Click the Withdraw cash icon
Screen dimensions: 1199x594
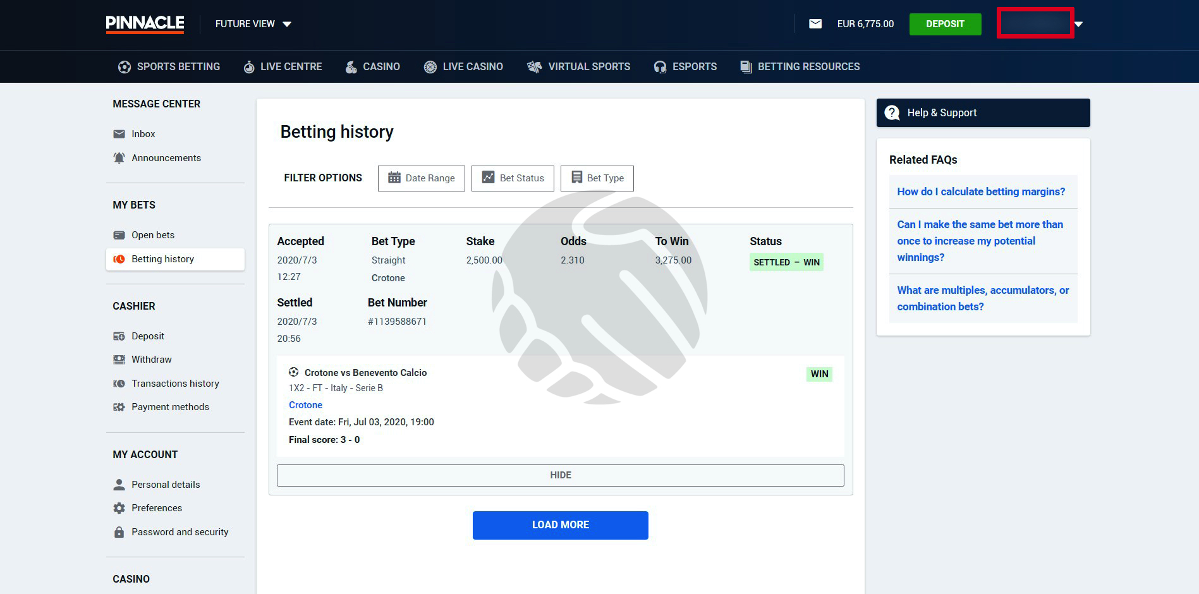[119, 360]
